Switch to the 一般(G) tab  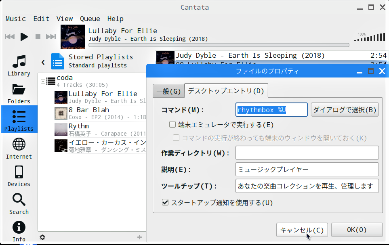168,91
